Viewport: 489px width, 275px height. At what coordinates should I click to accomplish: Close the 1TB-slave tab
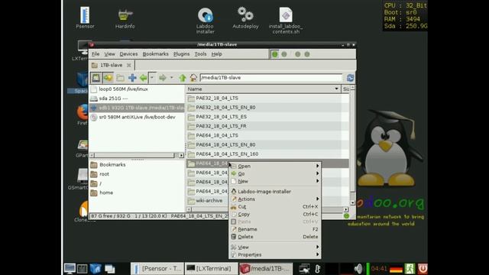point(129,65)
